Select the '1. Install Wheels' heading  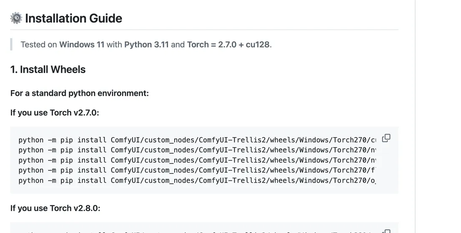pos(48,69)
